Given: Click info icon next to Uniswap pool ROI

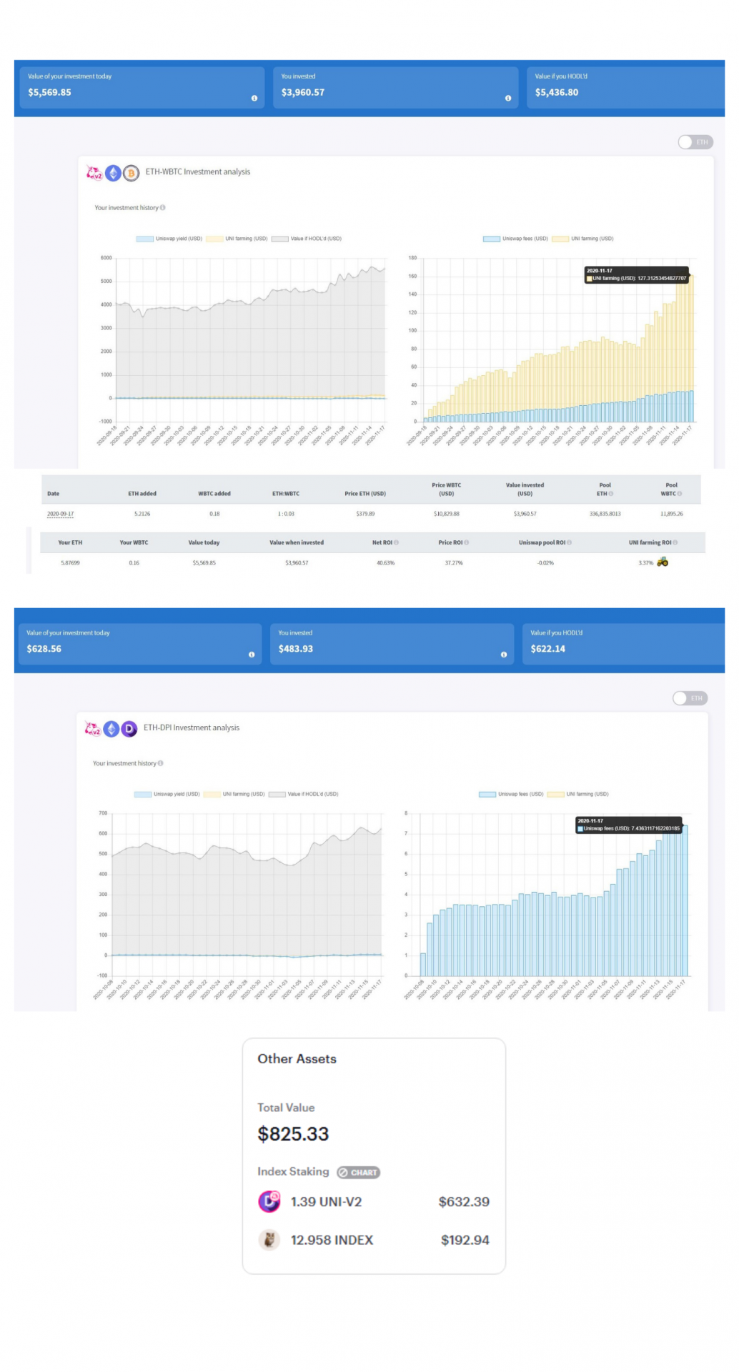Looking at the screenshot, I should 569,542.
